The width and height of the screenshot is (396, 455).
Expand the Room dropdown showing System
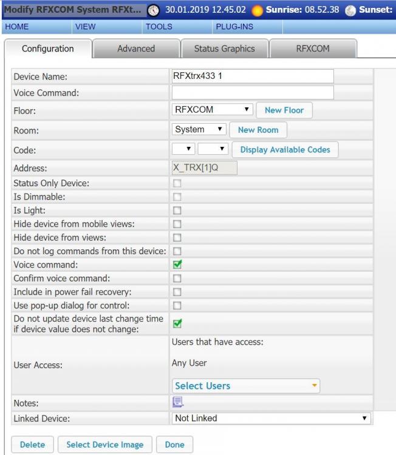pos(200,130)
